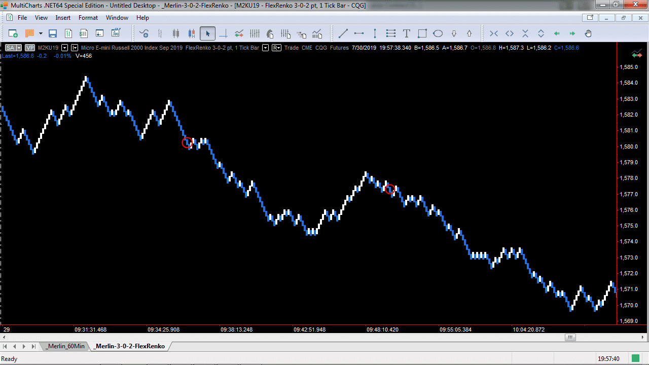Toggle chart trading panel arrows at top right
The width and height of the screenshot is (649, 365).
(637, 54)
